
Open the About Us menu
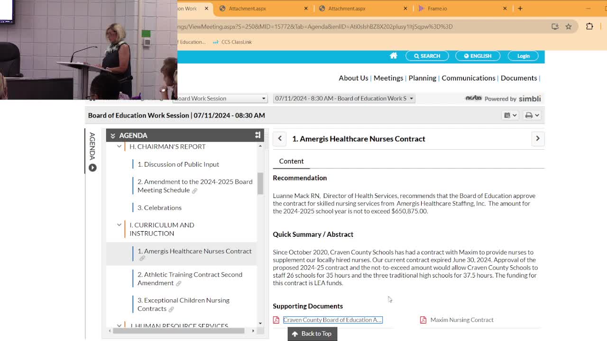point(353,78)
